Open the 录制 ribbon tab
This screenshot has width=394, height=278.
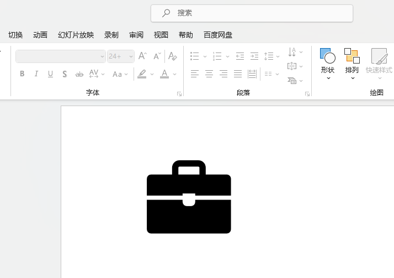click(111, 35)
